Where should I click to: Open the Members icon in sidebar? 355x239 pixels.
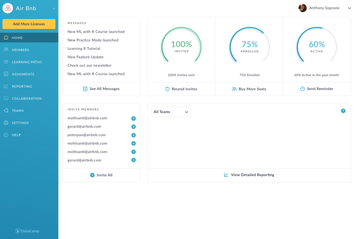tap(6, 50)
